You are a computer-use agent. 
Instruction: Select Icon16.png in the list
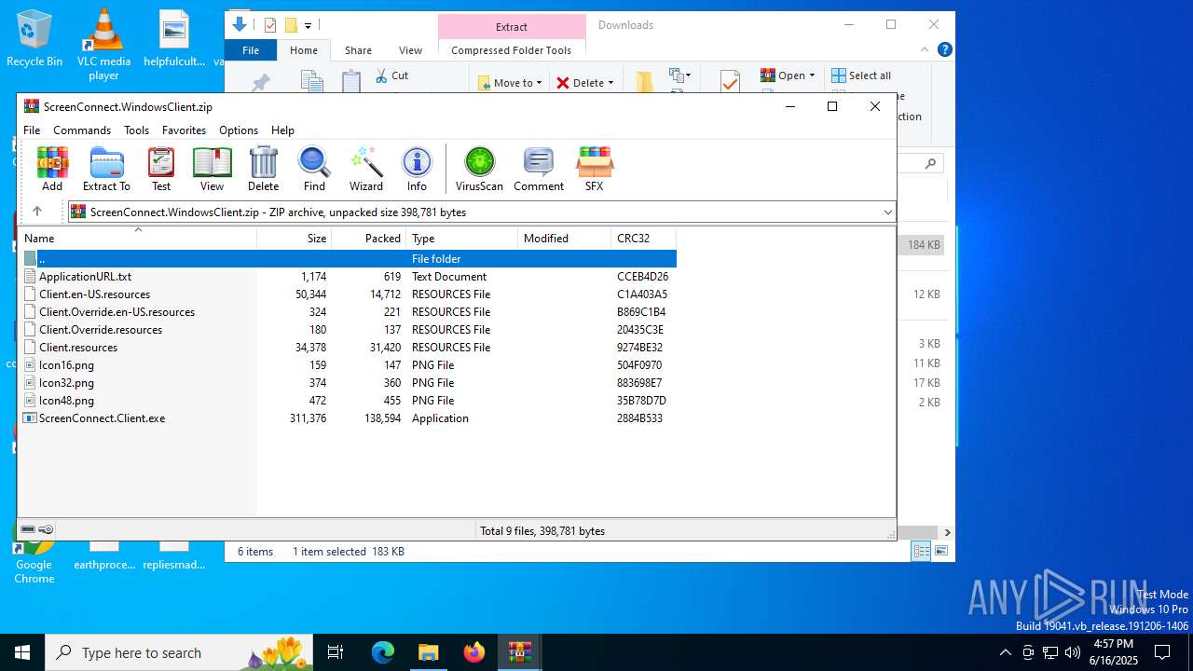(348, 364)
